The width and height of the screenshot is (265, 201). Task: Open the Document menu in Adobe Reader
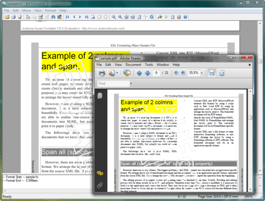point(133,65)
